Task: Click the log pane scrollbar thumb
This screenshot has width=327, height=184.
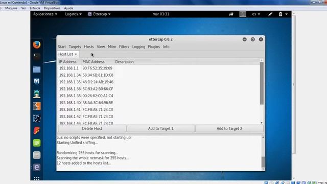Action: coord(263,162)
